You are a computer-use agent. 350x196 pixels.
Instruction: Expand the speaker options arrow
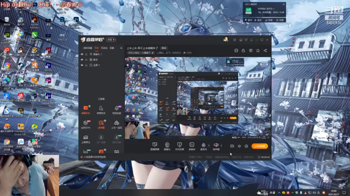click(x=221, y=145)
